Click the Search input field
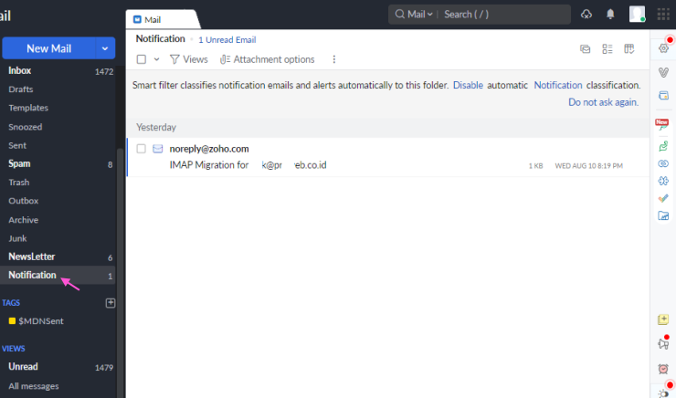 coord(505,15)
